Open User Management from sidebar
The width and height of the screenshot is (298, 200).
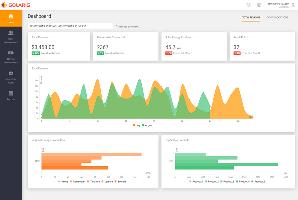pyautogui.click(x=11, y=33)
